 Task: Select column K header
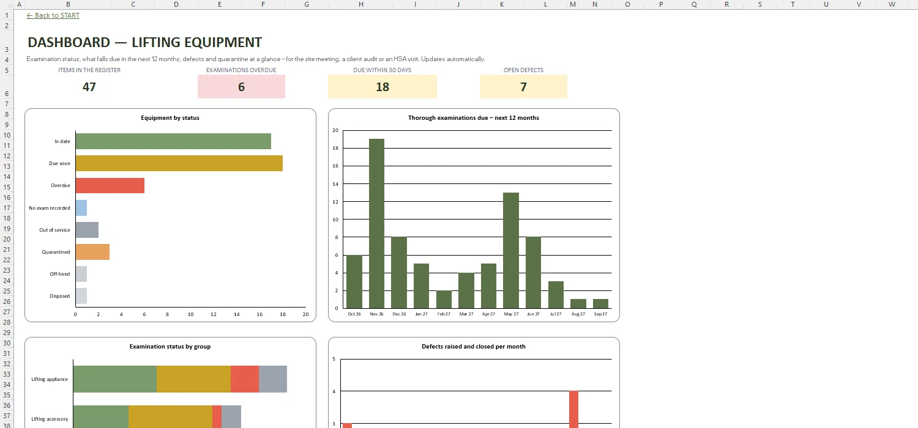coord(502,4)
